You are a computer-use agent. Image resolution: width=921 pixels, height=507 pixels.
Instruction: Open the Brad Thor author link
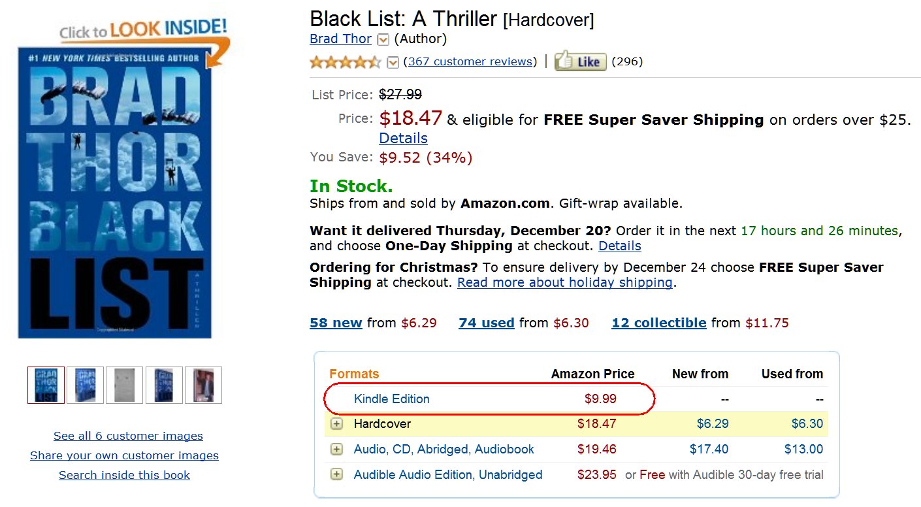[x=340, y=39]
